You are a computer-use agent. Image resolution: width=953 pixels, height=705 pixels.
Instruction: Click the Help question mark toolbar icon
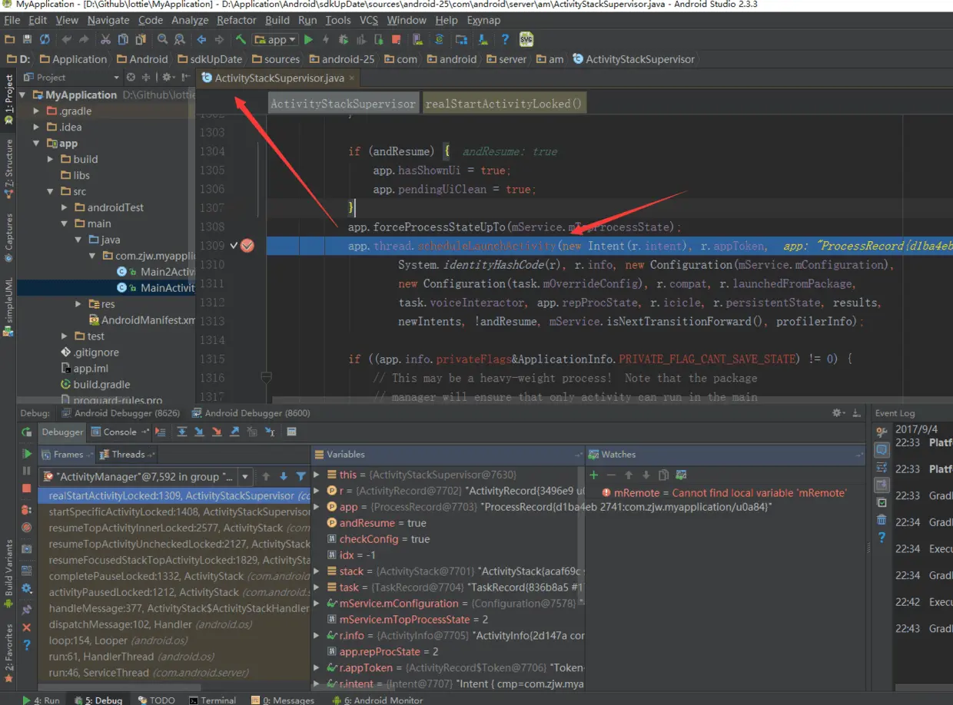[505, 40]
